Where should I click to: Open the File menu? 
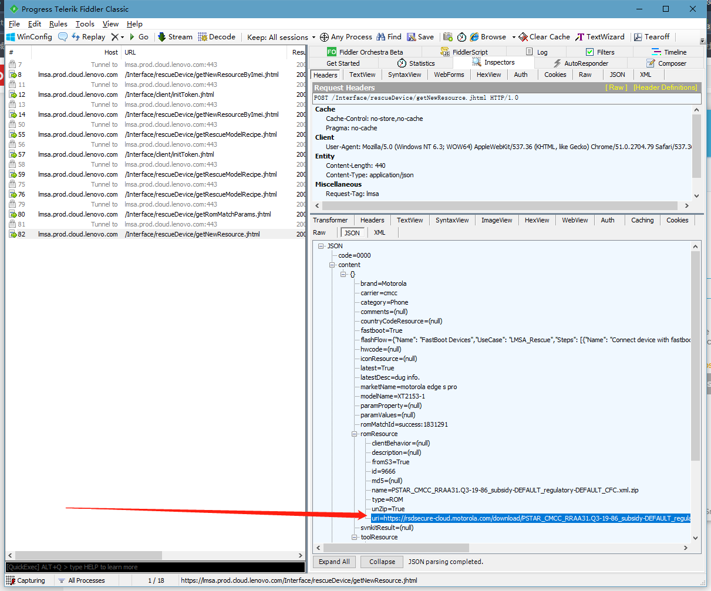click(x=14, y=24)
